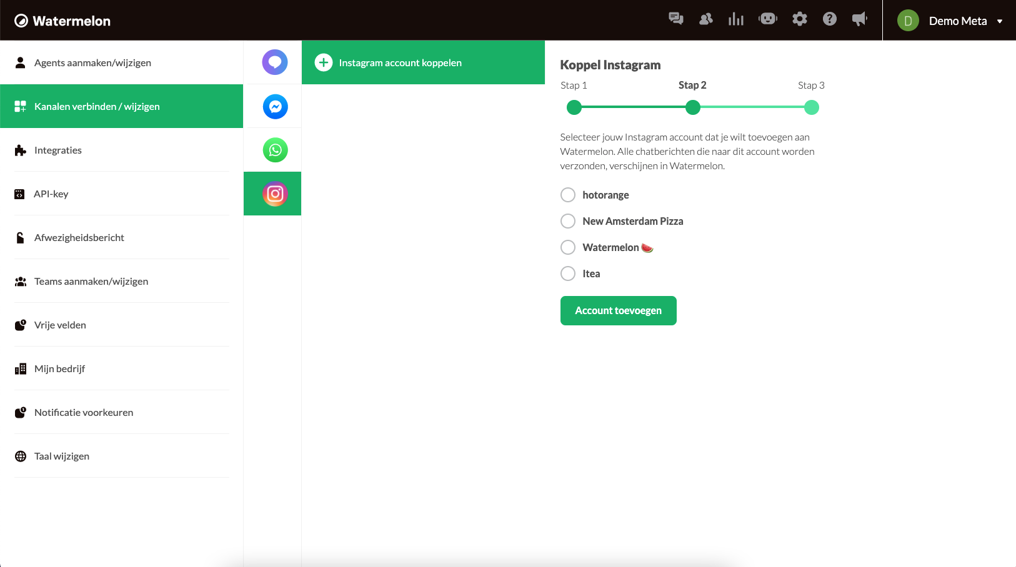Open Notificatie voorkeuren menu item
The height and width of the screenshot is (567, 1016).
pos(121,412)
